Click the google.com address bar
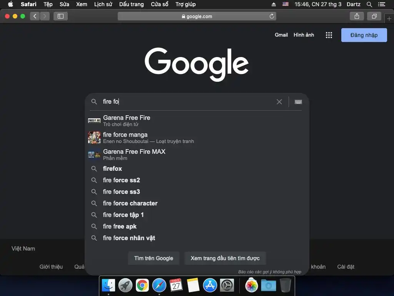 [197, 16]
